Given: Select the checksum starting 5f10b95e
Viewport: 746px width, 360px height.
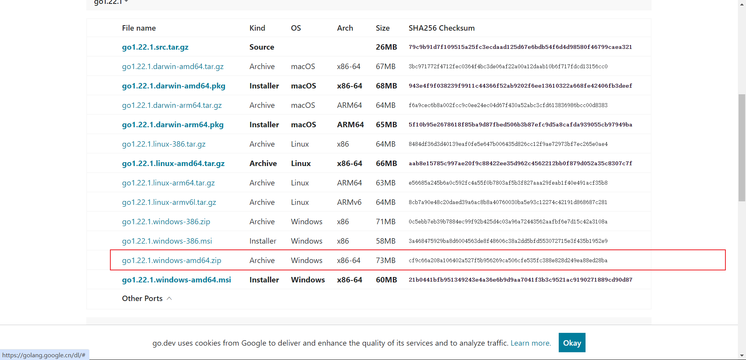Looking at the screenshot, I should tap(520, 125).
